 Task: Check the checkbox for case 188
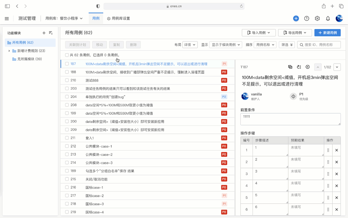[x=67, y=72]
